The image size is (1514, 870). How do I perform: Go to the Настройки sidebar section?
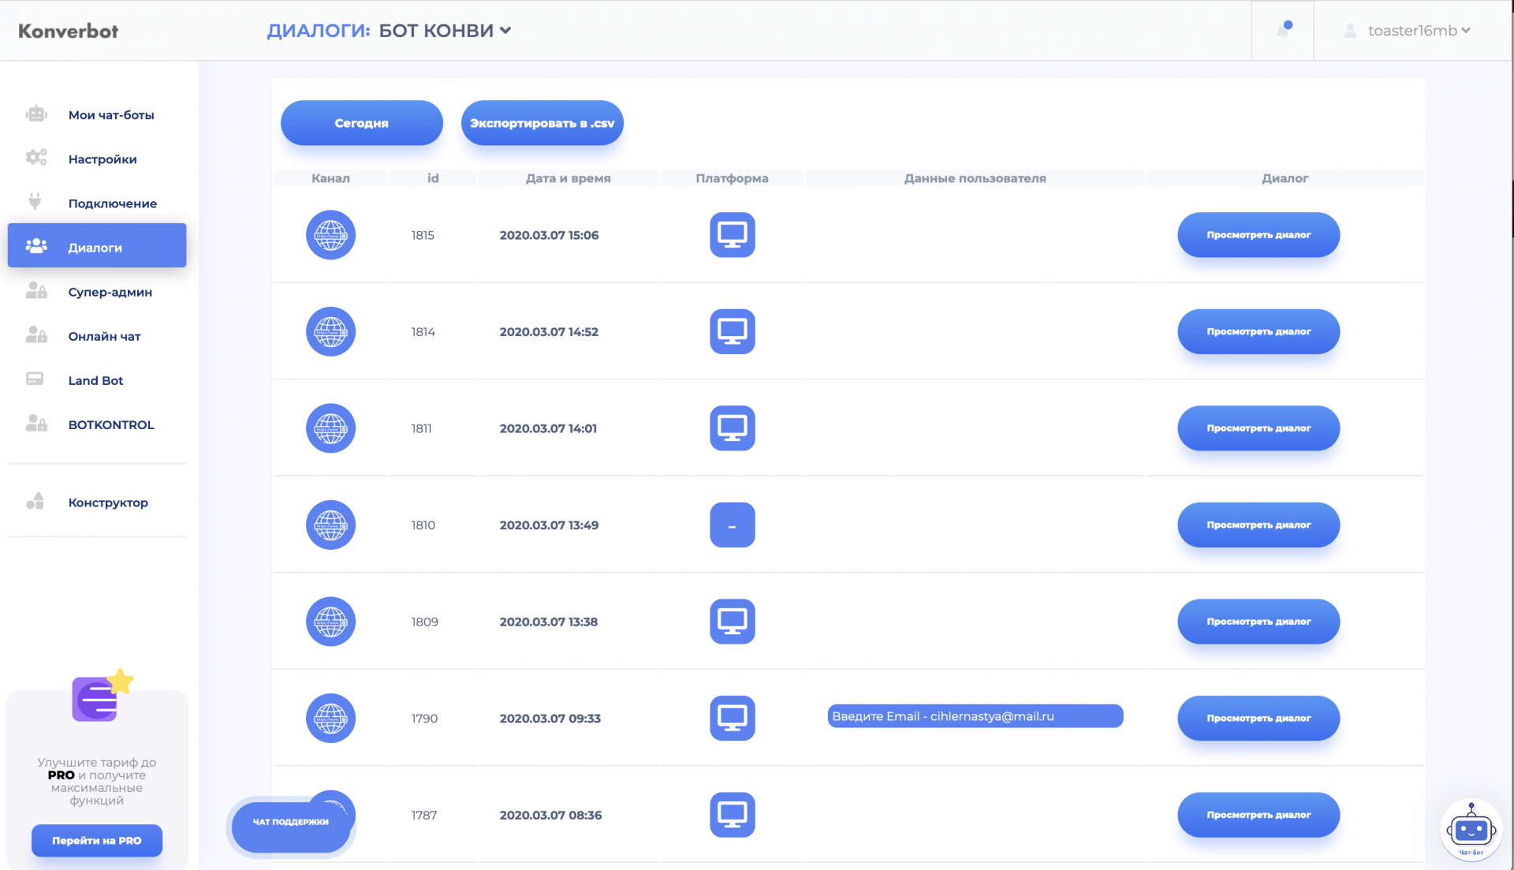[103, 159]
